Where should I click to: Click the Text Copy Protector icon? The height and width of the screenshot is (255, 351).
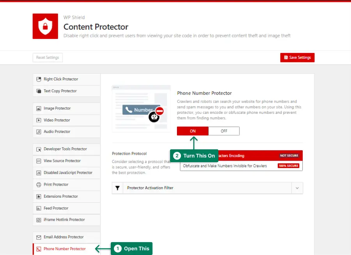tap(39, 91)
